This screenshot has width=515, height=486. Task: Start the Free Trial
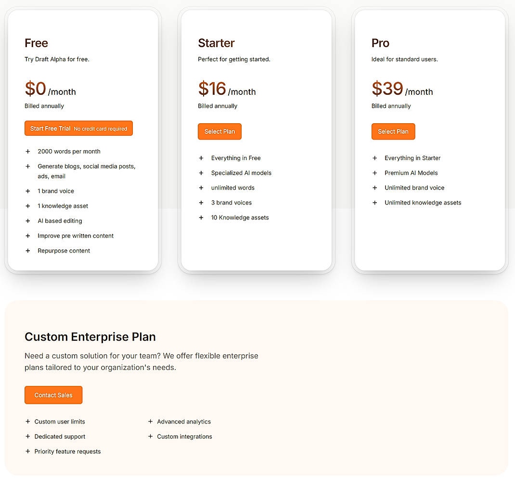coord(78,128)
